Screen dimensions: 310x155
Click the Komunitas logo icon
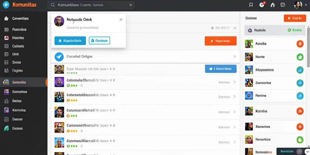tap(6, 5)
